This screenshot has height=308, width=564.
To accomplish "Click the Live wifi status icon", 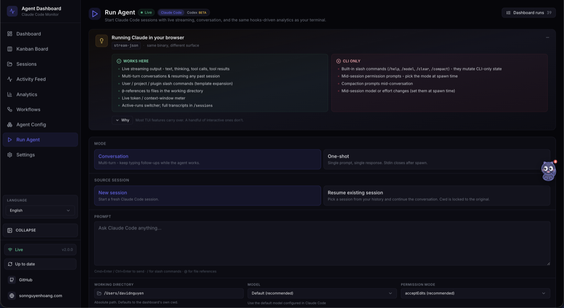I will tap(10, 250).
